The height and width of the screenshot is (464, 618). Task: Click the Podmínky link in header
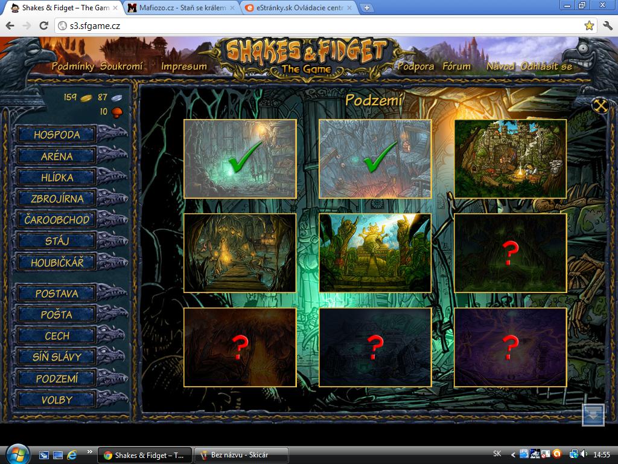pos(72,66)
